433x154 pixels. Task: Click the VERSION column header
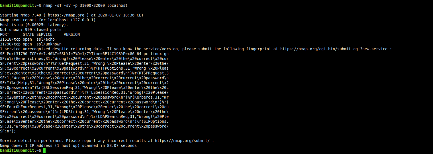(x=72, y=34)
